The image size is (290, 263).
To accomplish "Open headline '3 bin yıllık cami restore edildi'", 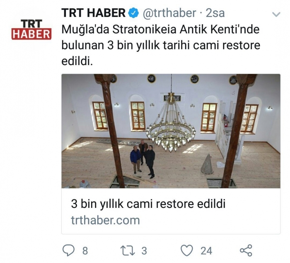I will (x=148, y=204).
